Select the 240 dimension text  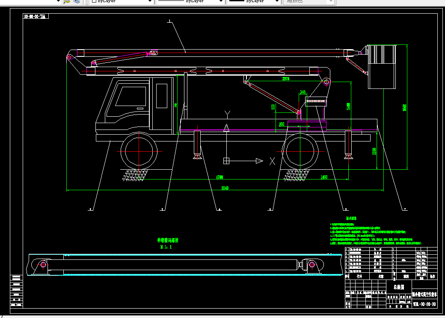point(303,92)
